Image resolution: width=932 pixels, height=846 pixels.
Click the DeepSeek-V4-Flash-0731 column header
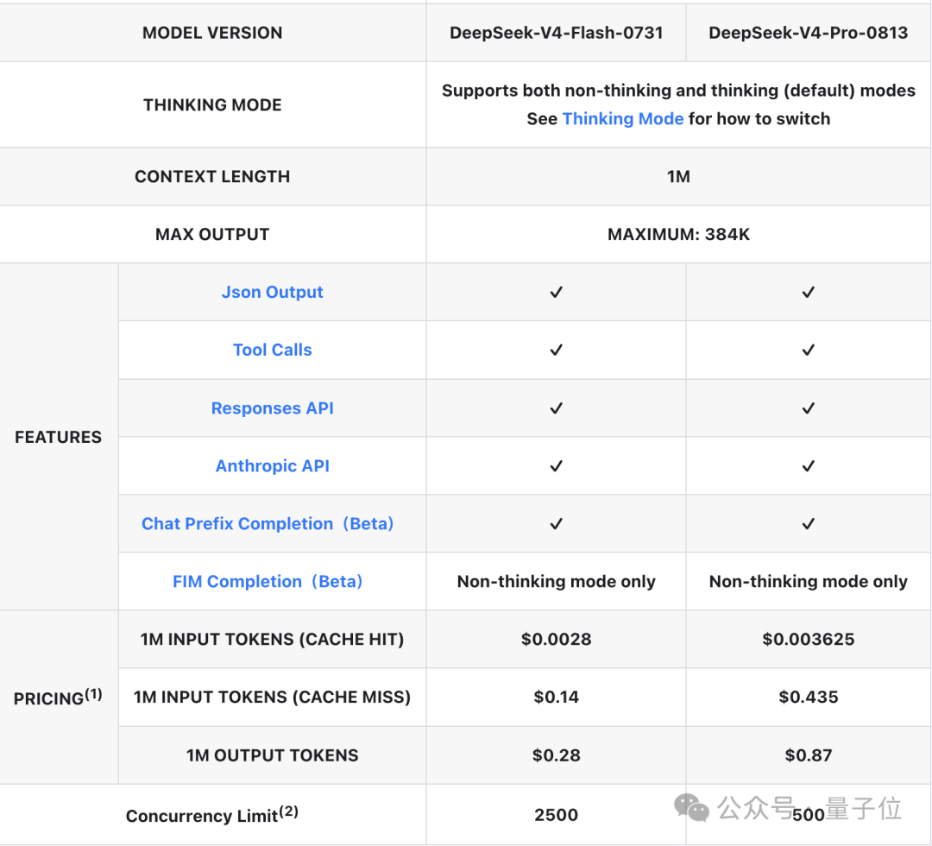pos(557,33)
